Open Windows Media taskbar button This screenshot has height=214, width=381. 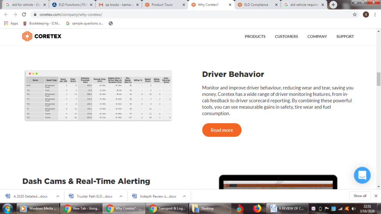coord(38,208)
